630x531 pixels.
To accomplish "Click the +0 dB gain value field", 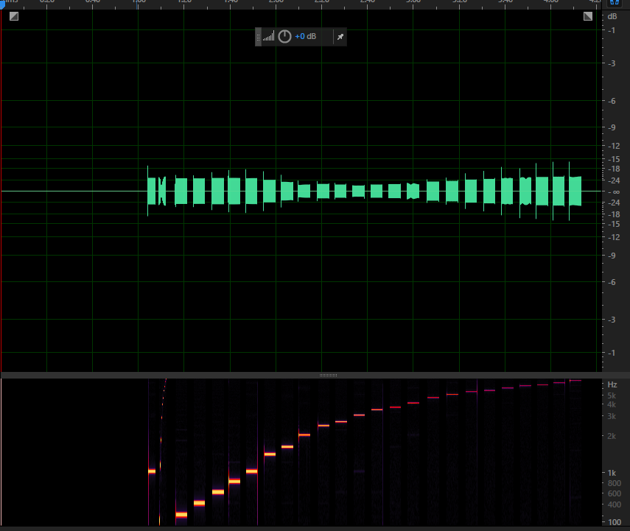I will (305, 37).
